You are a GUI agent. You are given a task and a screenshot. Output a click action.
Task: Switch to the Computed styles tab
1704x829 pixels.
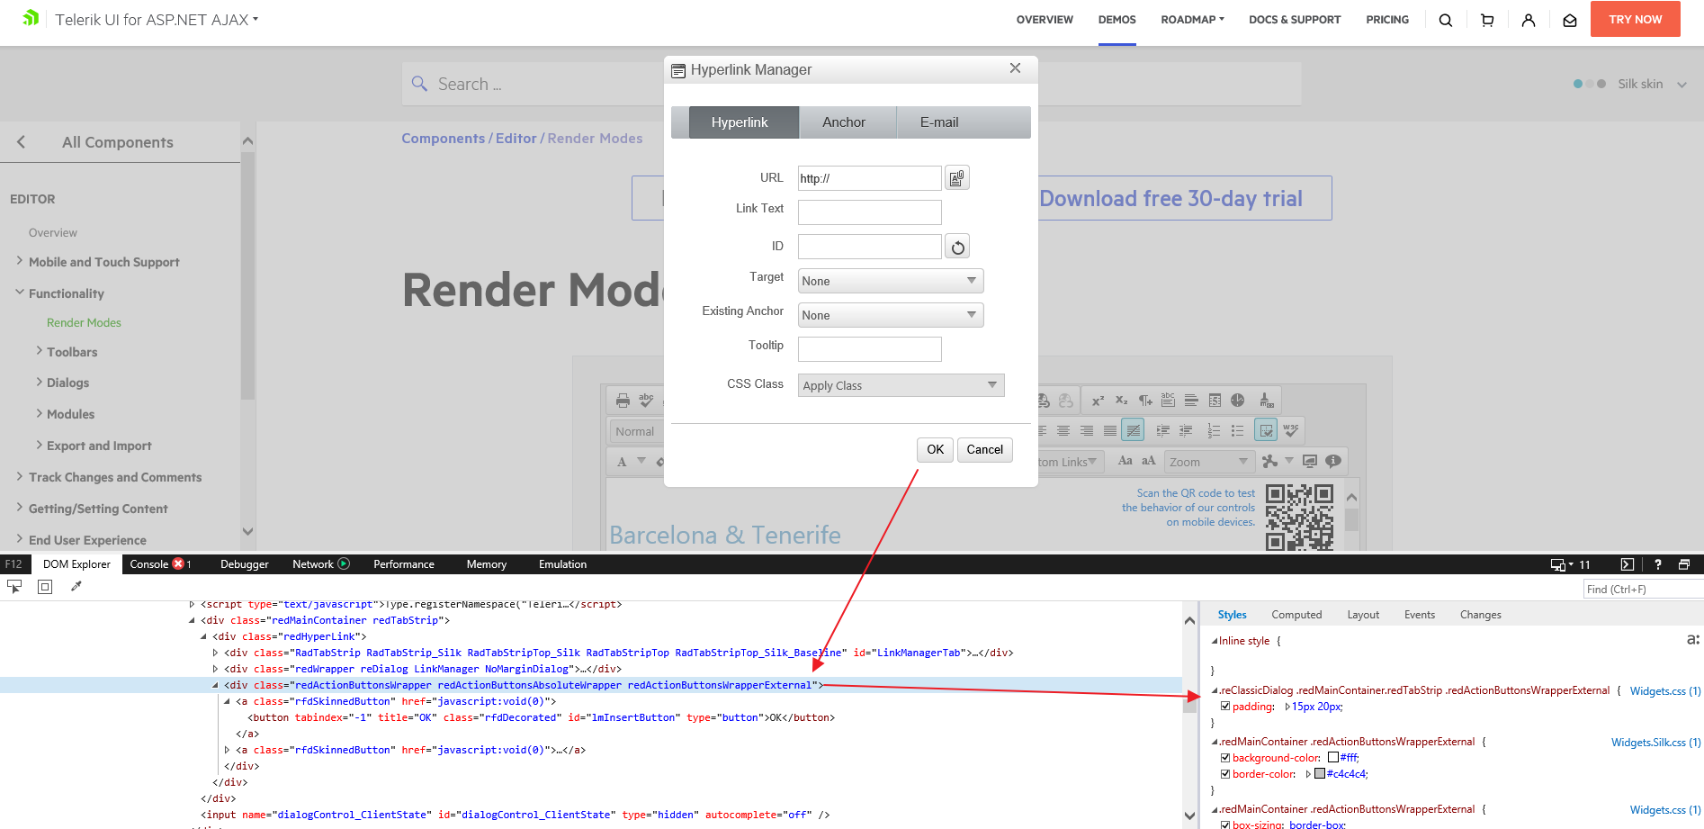[1296, 615]
